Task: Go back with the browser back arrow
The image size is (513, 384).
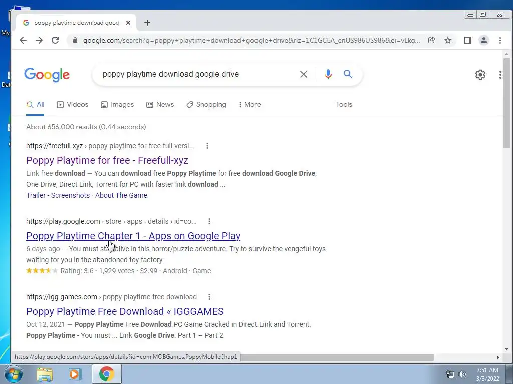Action: pyautogui.click(x=23, y=40)
